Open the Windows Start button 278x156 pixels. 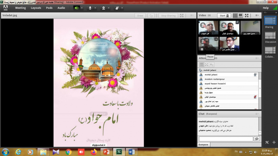(x=5, y=152)
